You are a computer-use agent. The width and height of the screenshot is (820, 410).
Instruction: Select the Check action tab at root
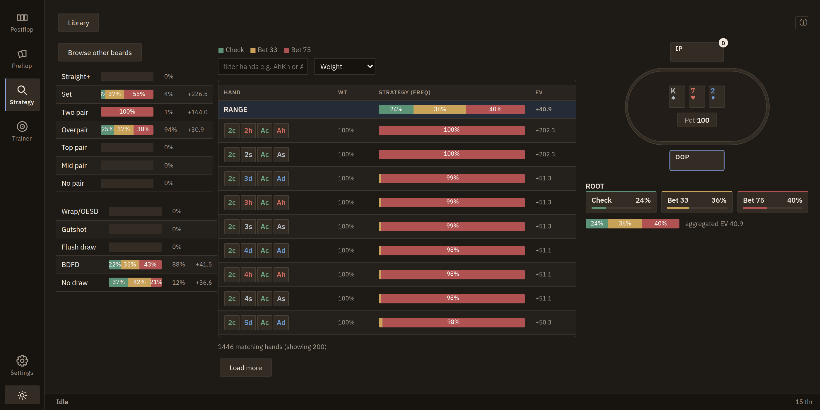[x=621, y=202]
